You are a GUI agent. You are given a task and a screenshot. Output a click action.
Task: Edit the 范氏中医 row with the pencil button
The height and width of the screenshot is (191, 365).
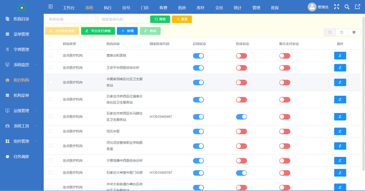point(340,131)
